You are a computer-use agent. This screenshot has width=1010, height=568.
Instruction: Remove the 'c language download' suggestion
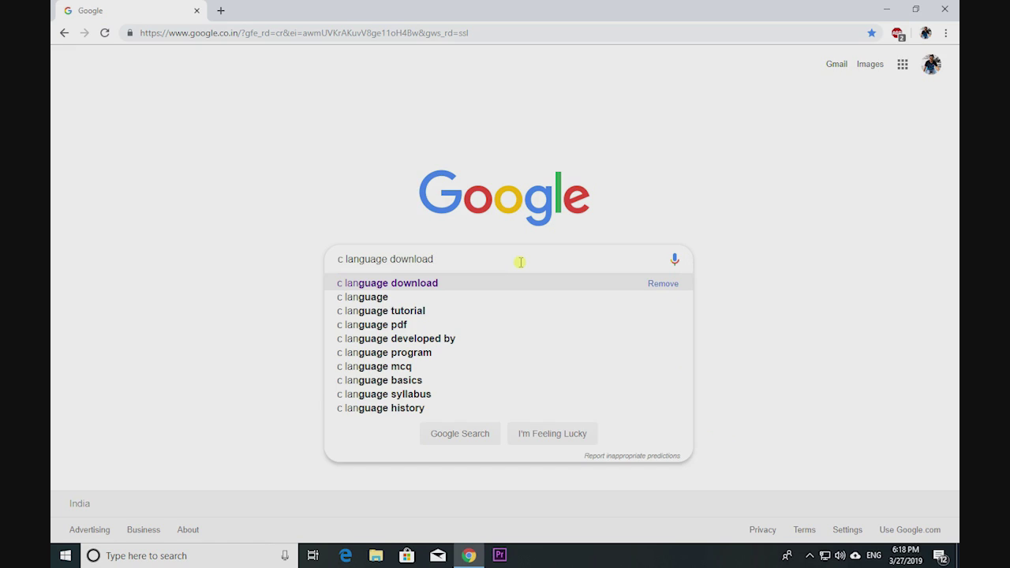(x=663, y=283)
